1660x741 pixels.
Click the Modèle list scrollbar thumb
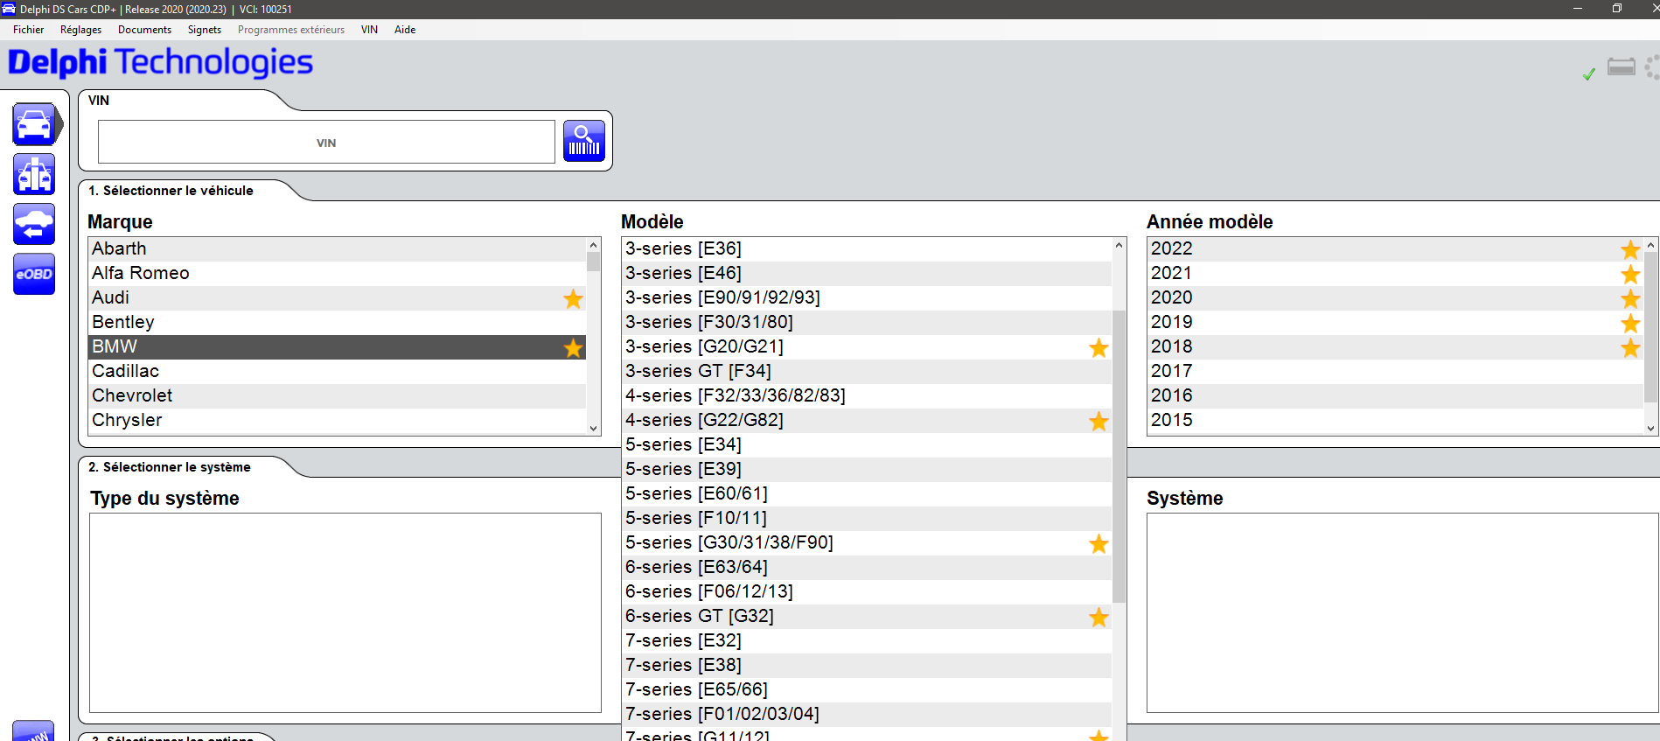point(1119,457)
